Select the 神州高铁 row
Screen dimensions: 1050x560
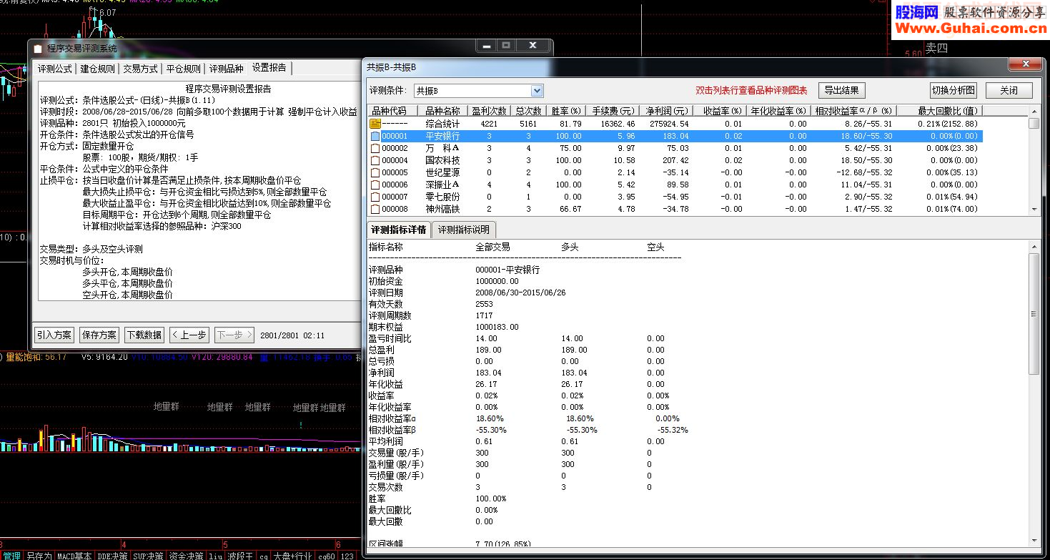tap(675, 209)
